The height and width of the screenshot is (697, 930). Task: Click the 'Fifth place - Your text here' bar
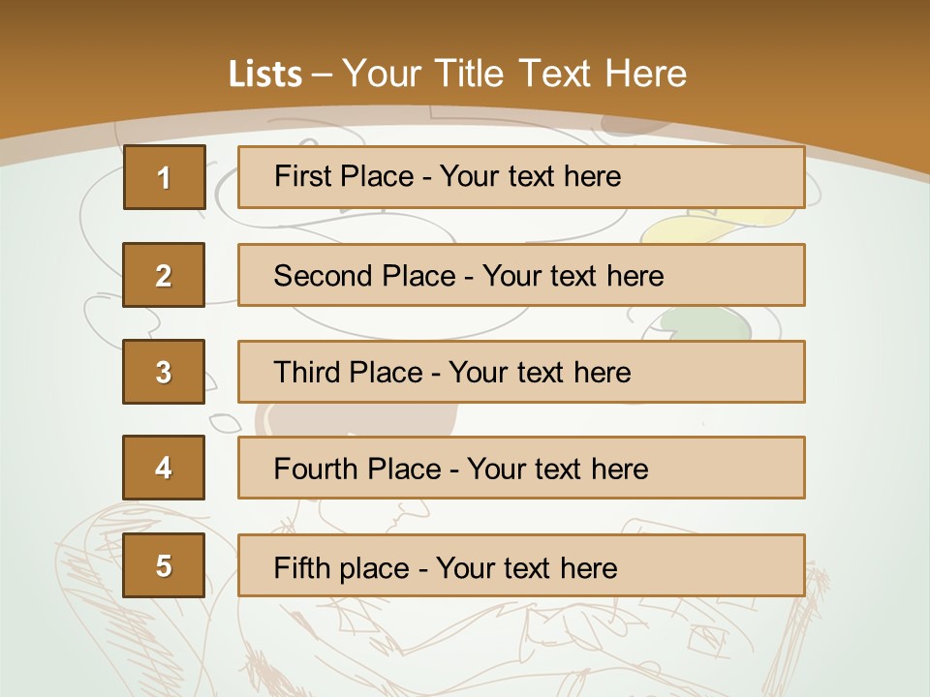521,565
